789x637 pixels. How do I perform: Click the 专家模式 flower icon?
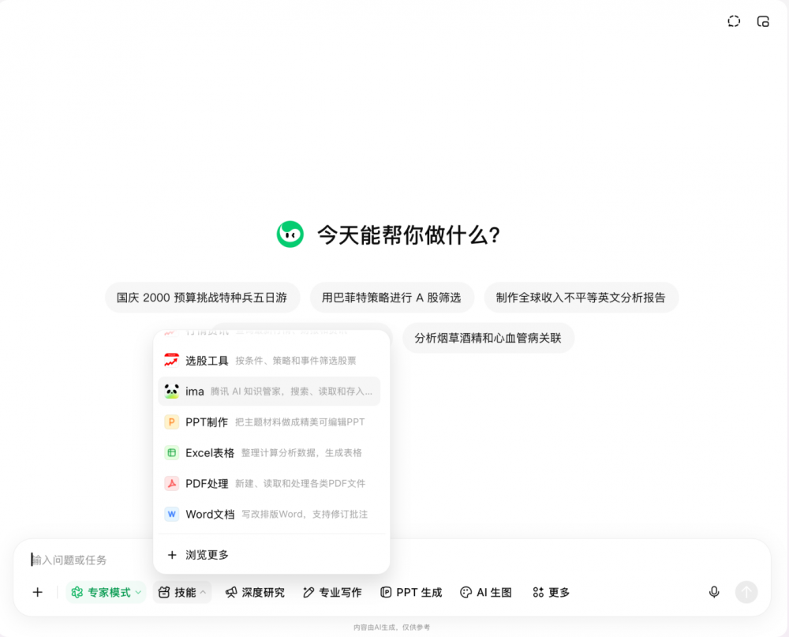click(77, 592)
